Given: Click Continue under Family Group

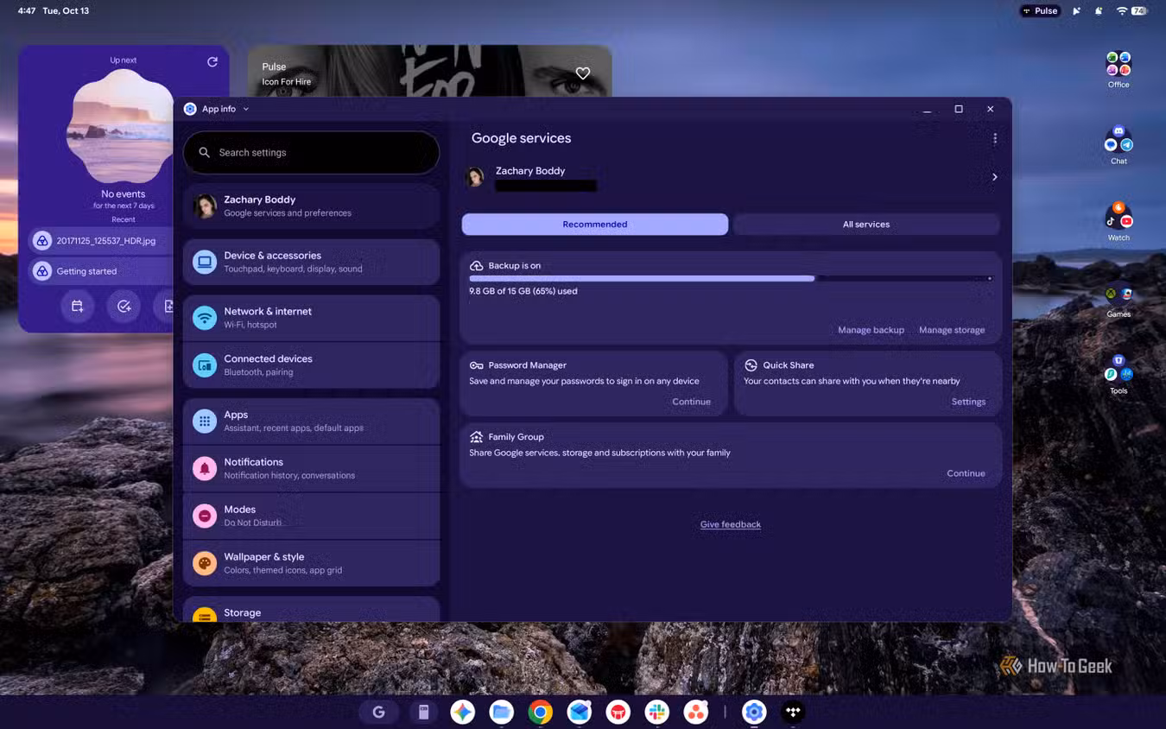Looking at the screenshot, I should click(966, 473).
